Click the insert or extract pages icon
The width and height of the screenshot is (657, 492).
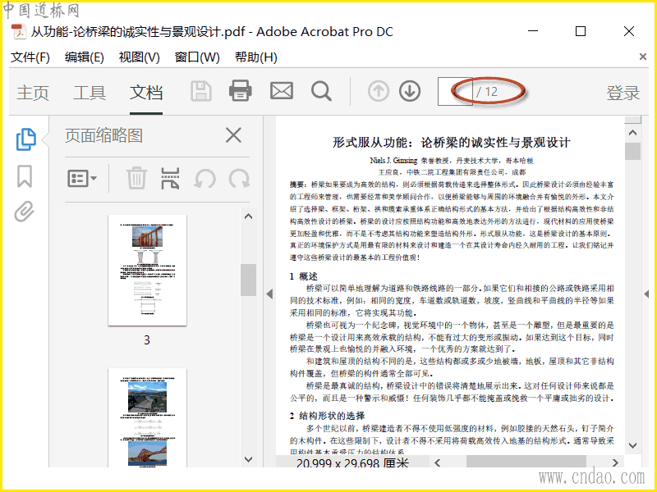point(170,179)
